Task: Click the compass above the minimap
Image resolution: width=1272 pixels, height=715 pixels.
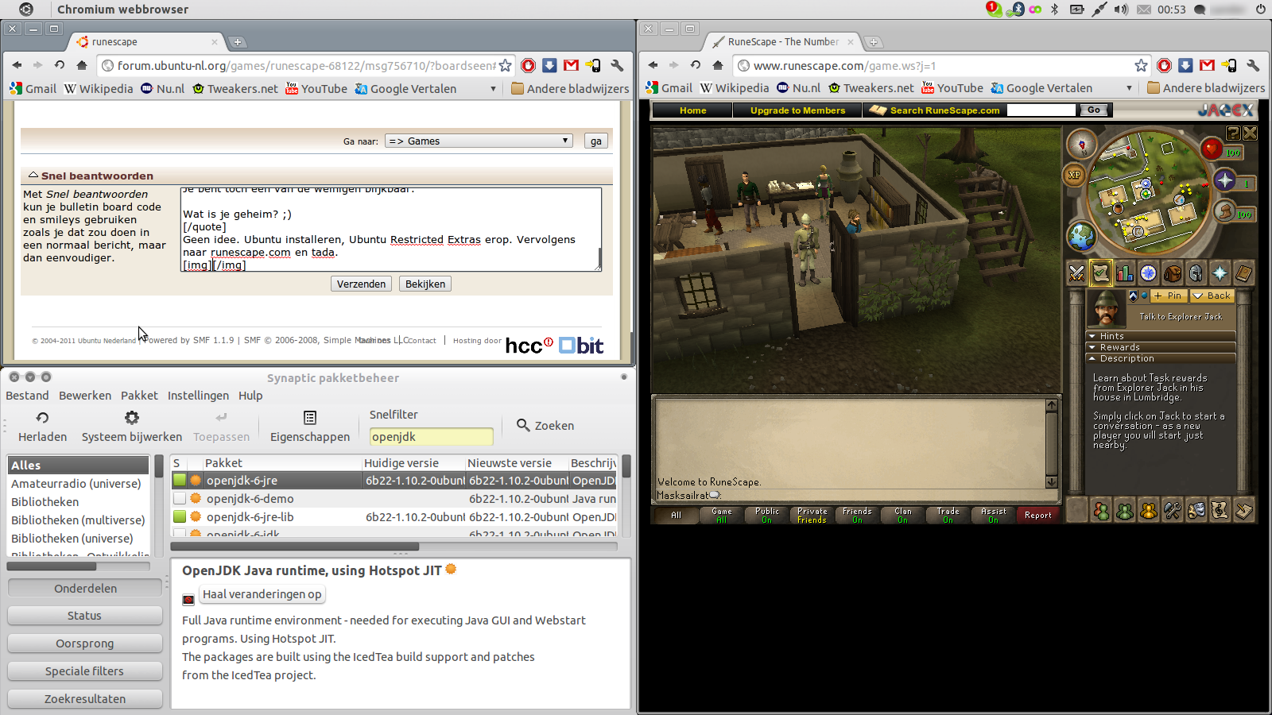Action: [1081, 145]
